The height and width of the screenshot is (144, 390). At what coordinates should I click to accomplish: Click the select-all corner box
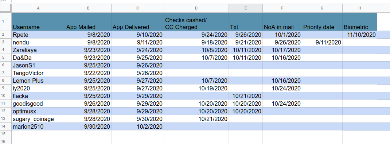click(x=5, y=8)
